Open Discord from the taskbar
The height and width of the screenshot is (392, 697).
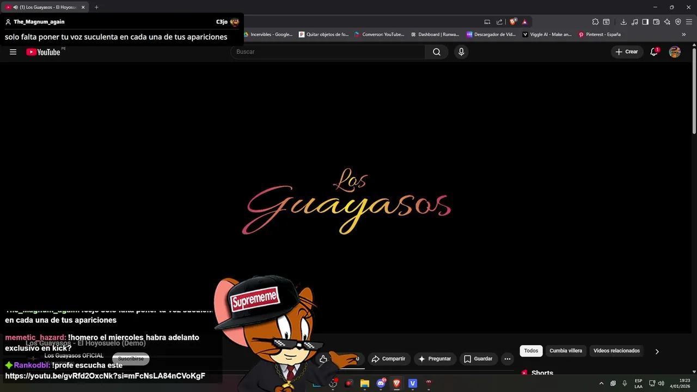coord(381,383)
